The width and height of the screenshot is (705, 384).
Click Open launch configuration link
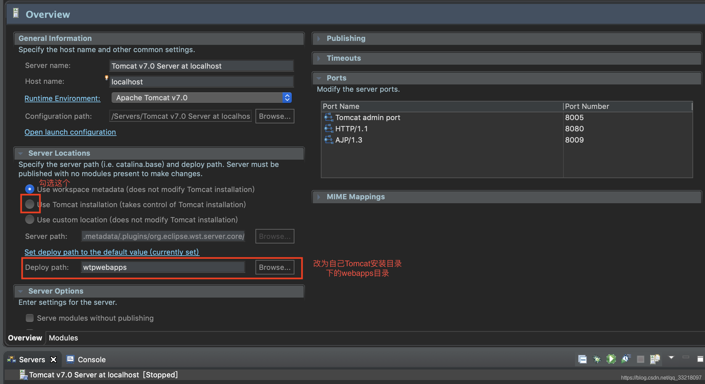(x=70, y=132)
